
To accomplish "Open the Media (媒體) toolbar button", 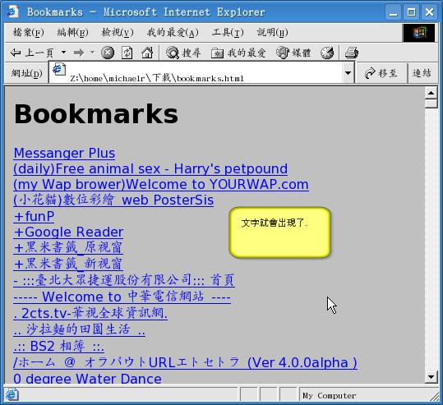I will coord(294,53).
